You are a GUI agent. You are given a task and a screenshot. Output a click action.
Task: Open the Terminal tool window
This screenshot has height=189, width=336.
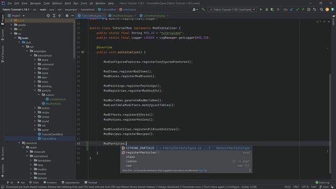click(91, 183)
